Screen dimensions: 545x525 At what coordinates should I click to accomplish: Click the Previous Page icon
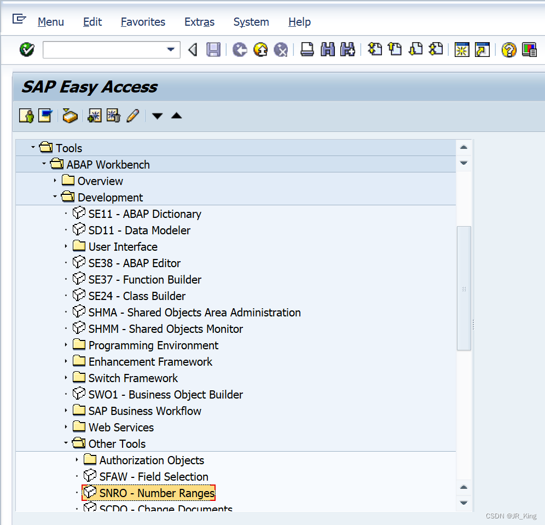coord(395,49)
